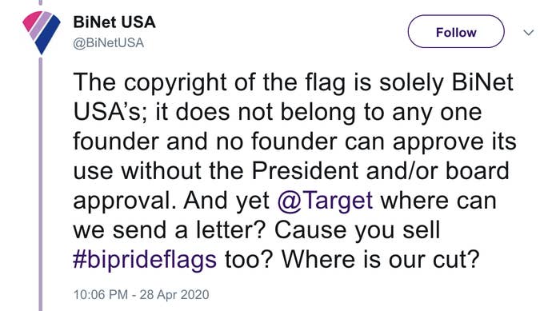Open the #biprideflags hashtag
The width and height of the screenshot is (560, 311).
[x=145, y=260]
